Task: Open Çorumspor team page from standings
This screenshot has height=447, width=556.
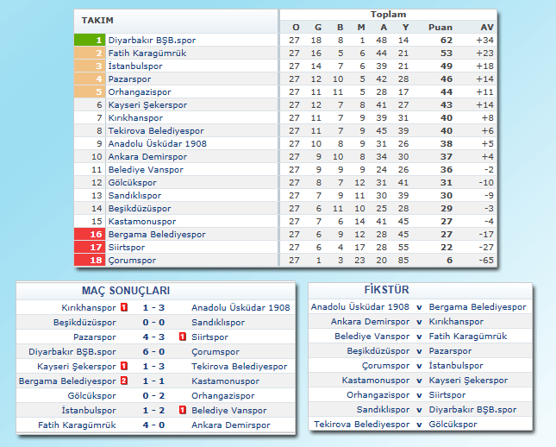Action: click(x=132, y=260)
